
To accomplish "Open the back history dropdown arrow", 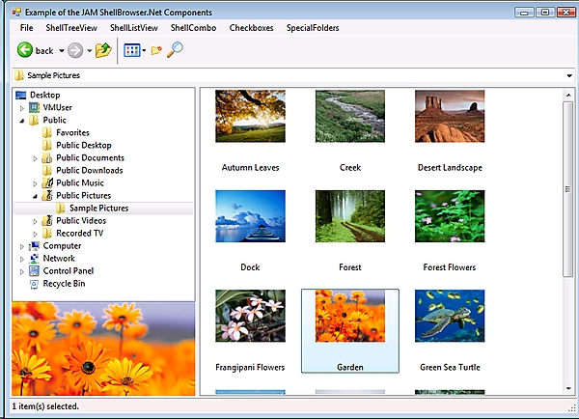I will [x=61, y=51].
